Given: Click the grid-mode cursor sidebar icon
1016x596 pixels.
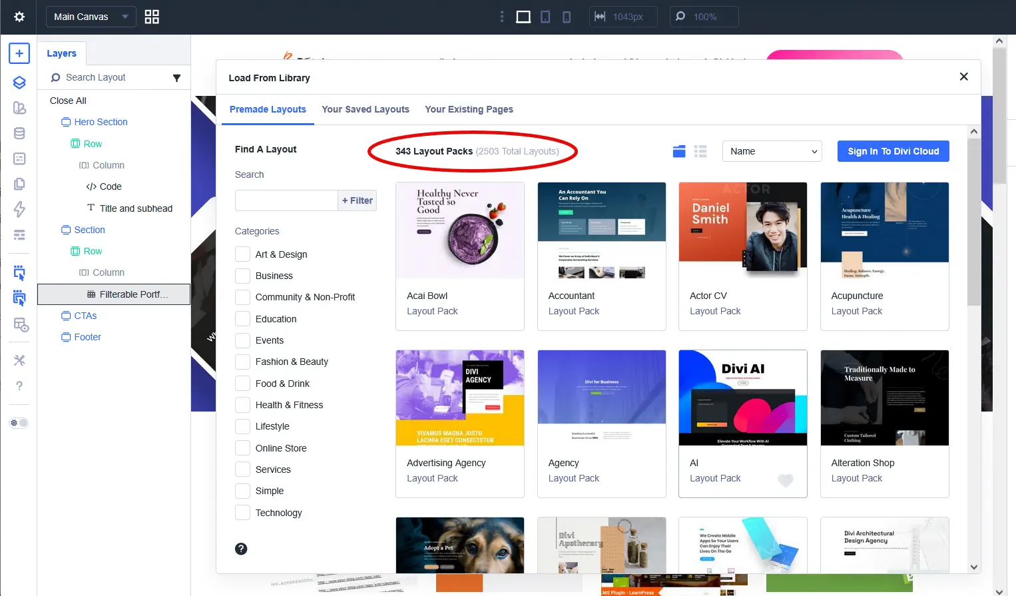Looking at the screenshot, I should click(x=19, y=298).
